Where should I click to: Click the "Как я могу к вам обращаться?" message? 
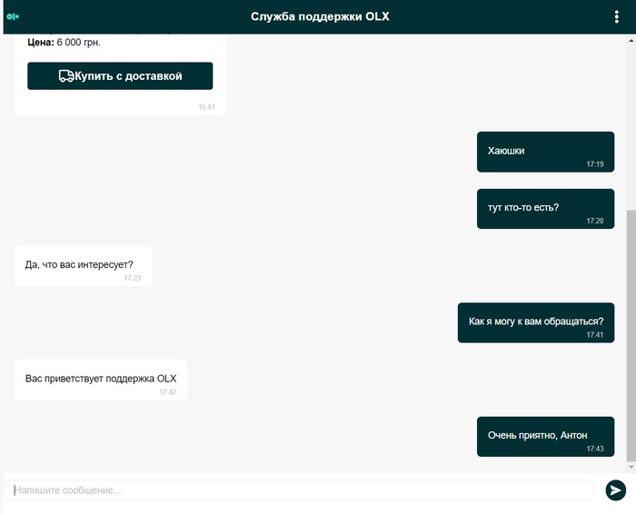(535, 321)
